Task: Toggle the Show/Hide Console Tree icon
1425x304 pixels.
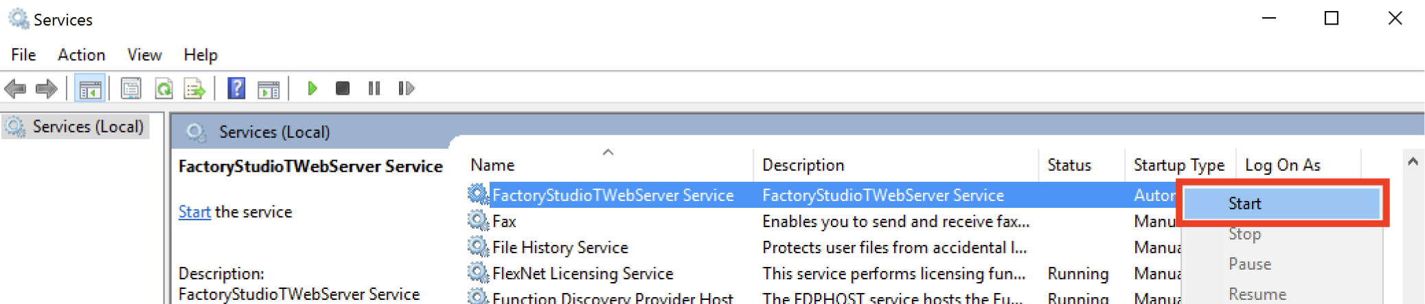Action: (90, 89)
